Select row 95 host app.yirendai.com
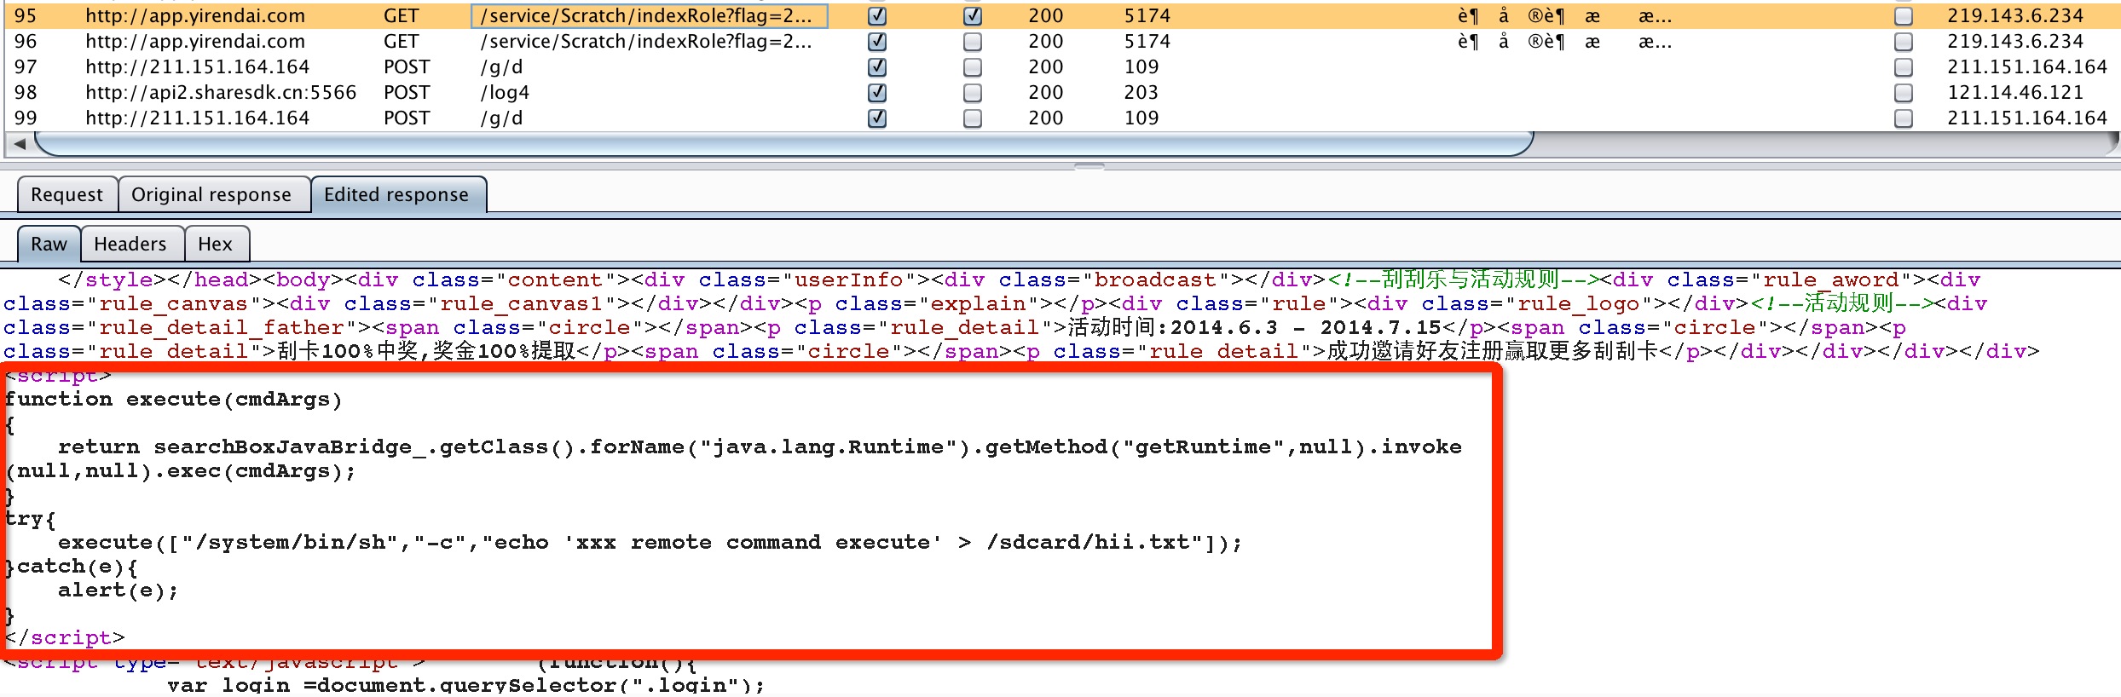Image resolution: width=2121 pixels, height=697 pixels. (195, 16)
